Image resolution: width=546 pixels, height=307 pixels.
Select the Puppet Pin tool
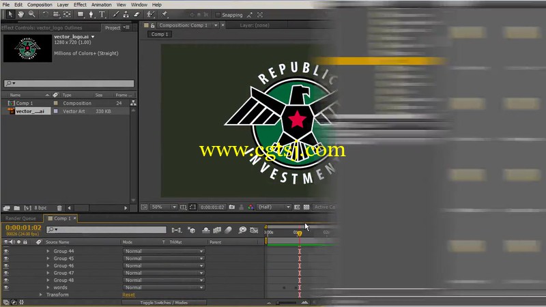pos(164,14)
